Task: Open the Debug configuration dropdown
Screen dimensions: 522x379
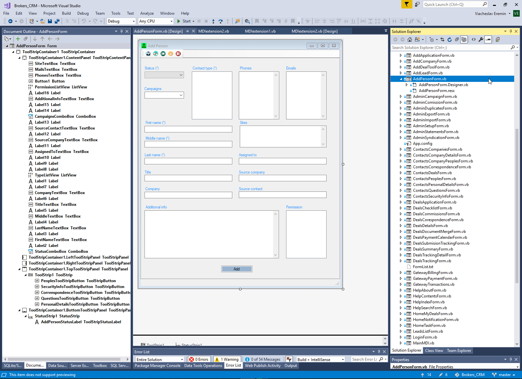Action: point(121,21)
